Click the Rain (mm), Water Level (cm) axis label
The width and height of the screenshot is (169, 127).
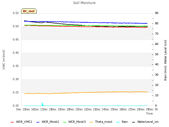click(x=165, y=60)
